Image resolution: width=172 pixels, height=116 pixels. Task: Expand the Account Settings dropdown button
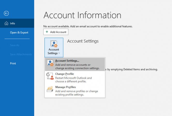point(54,47)
